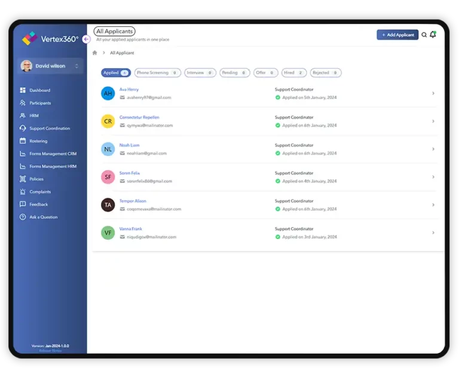This screenshot has height=377, width=459.
Task: Open Complaints in the sidebar
Action: point(39,192)
